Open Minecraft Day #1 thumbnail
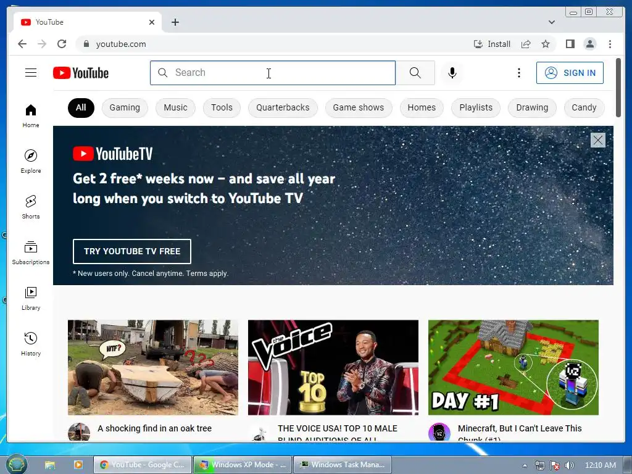632x474 pixels. tap(513, 367)
